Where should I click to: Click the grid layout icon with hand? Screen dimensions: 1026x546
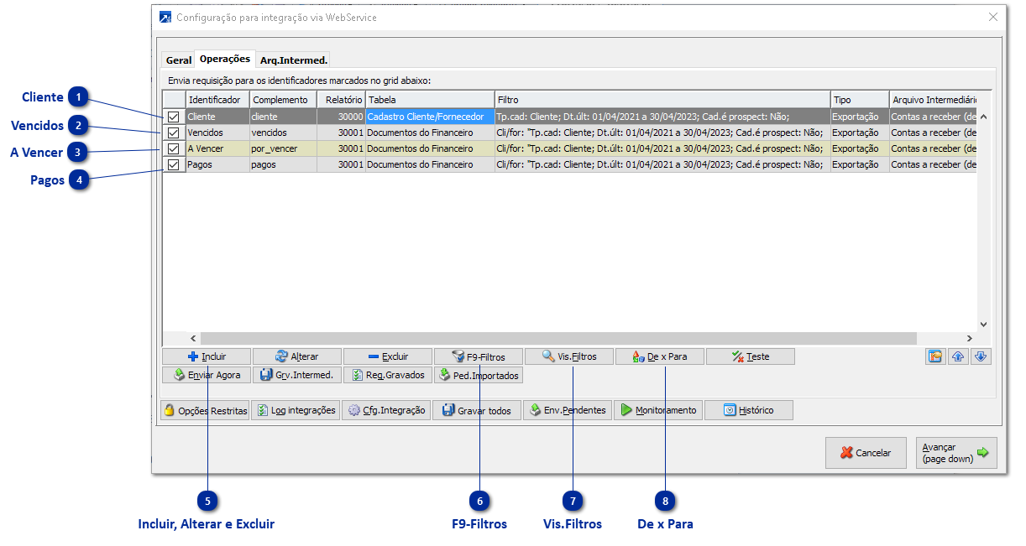tap(935, 356)
